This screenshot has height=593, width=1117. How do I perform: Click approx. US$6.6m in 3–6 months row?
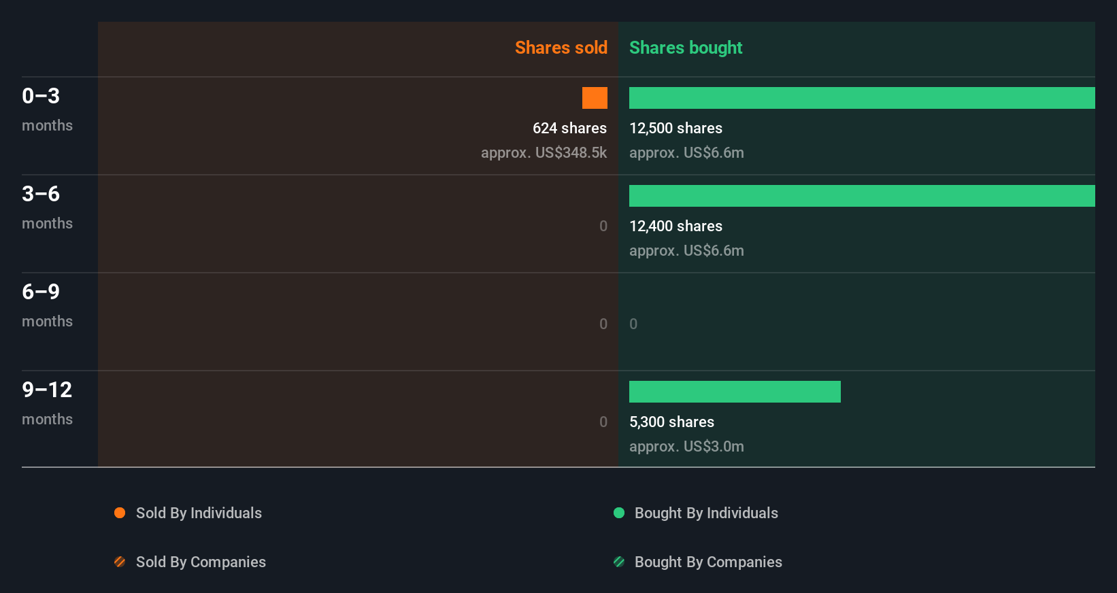pos(686,250)
